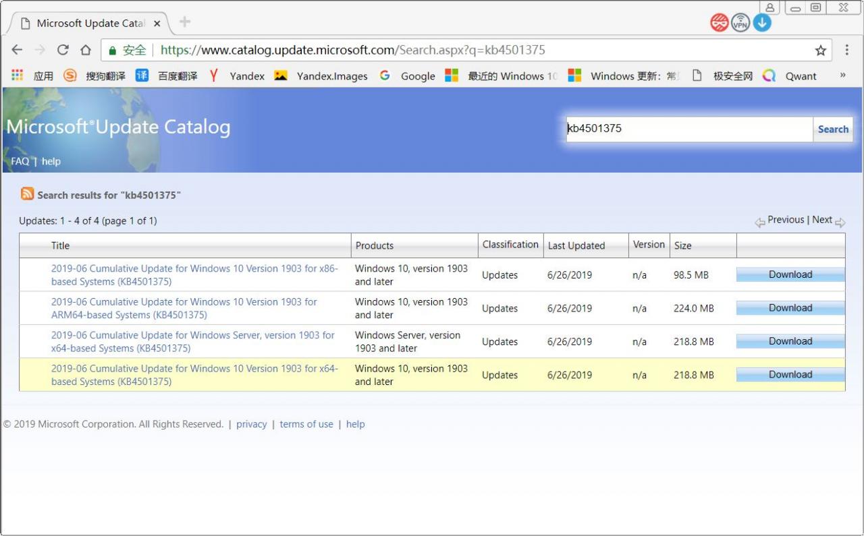Select the Microsoft Update Catalog tab
The image size is (864, 536).
(90, 24)
